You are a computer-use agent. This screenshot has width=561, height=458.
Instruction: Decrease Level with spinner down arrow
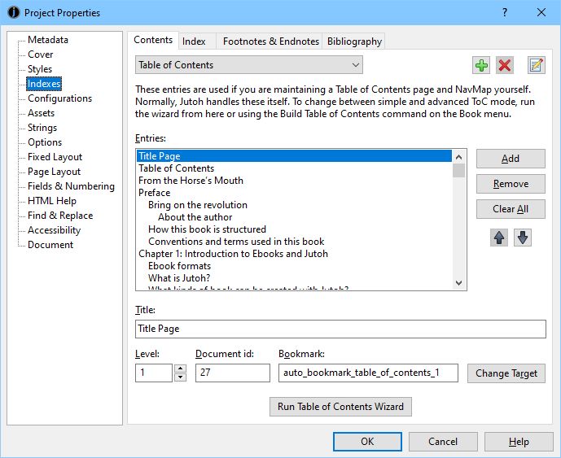(x=181, y=377)
